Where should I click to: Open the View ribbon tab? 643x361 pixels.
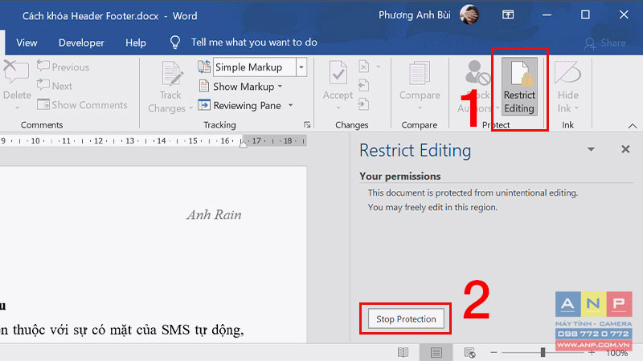click(27, 43)
